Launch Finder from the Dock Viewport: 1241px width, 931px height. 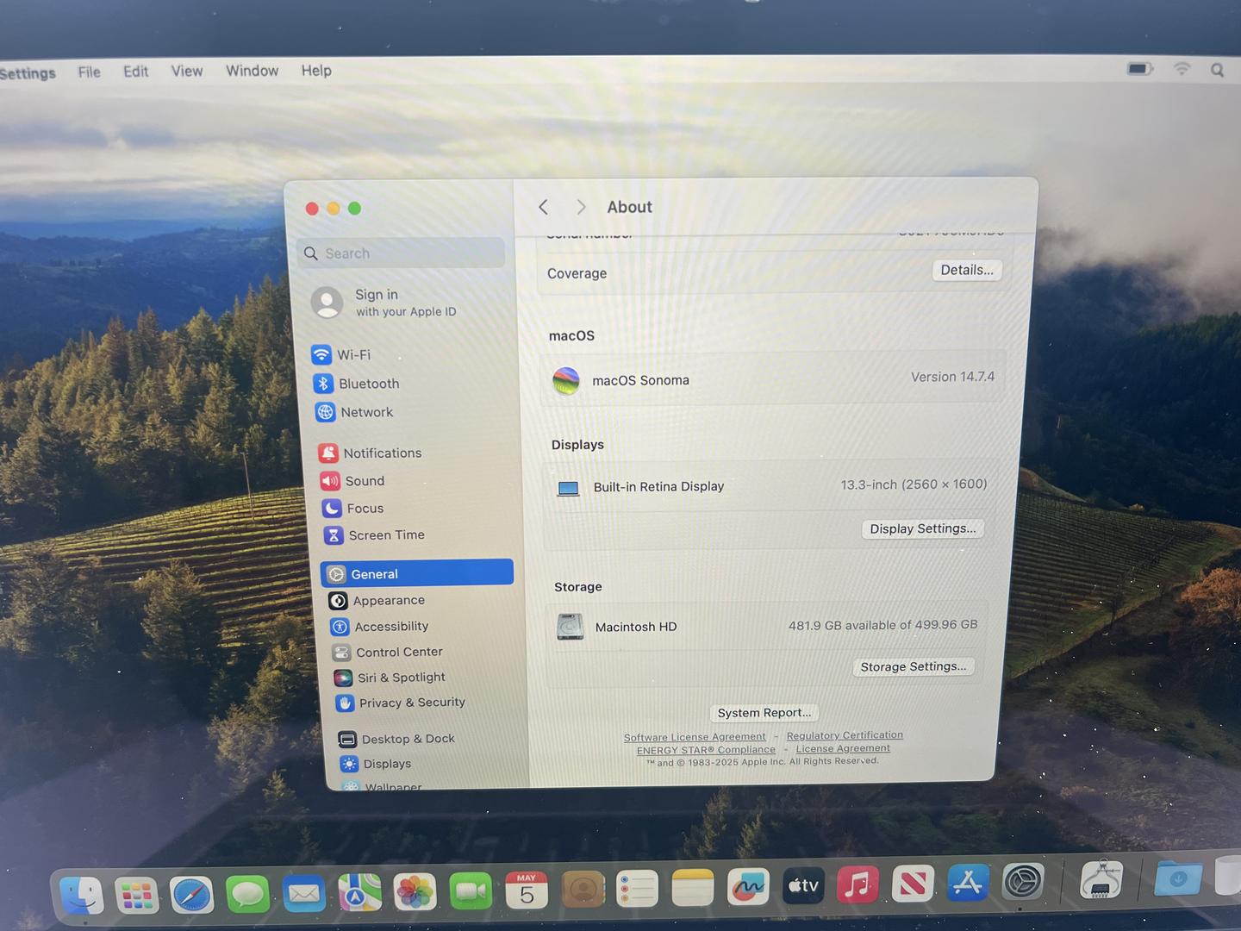point(82,897)
